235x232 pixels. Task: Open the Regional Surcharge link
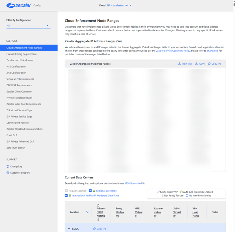tap(106, 191)
